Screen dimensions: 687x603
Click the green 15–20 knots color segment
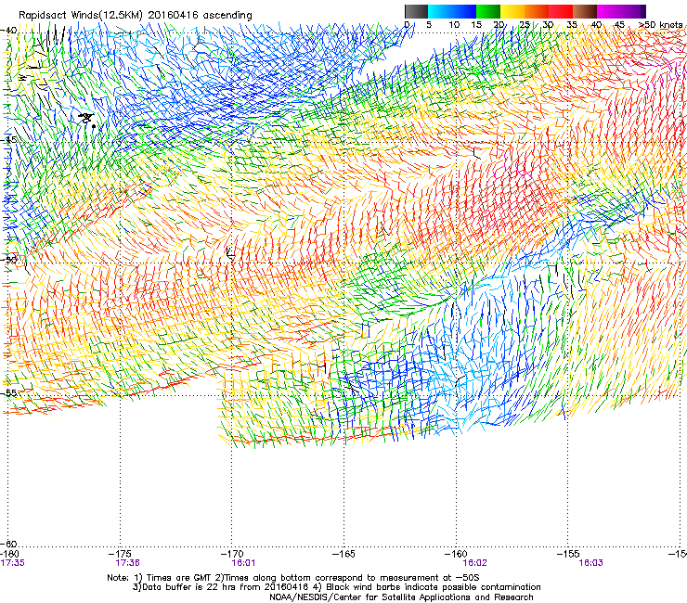(x=488, y=11)
